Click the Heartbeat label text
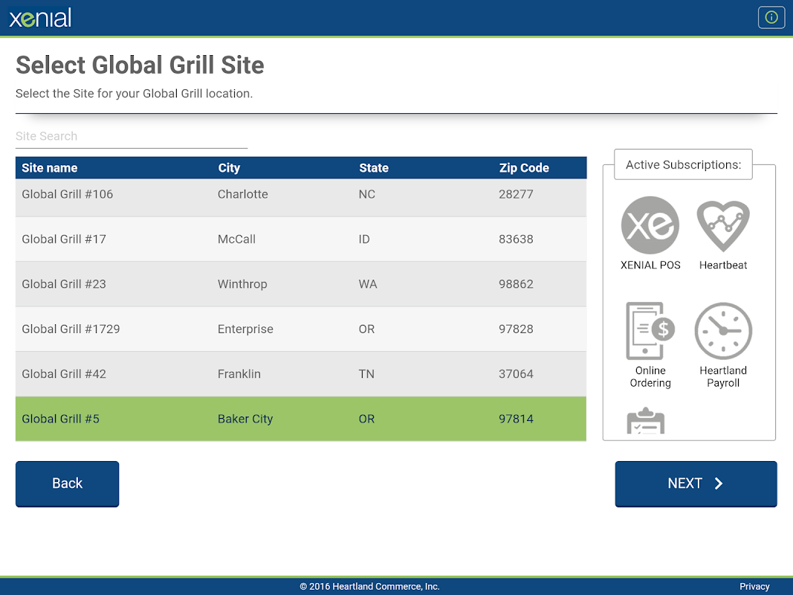The height and width of the screenshot is (595, 793). coord(723,265)
